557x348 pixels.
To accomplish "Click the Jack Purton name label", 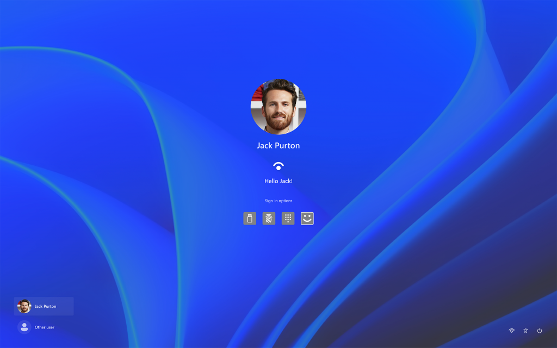I will (278, 145).
